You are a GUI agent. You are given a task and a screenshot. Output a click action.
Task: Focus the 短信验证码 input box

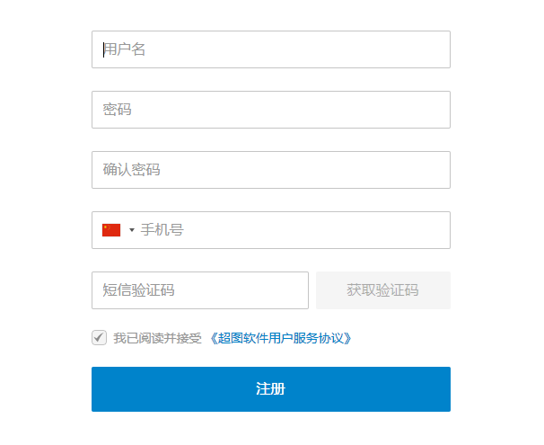click(199, 290)
